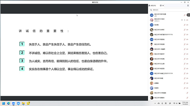Screen dimensions: 190x106
Task: Open the hamburger menu in the members panel
Action: click(x=188, y=6)
